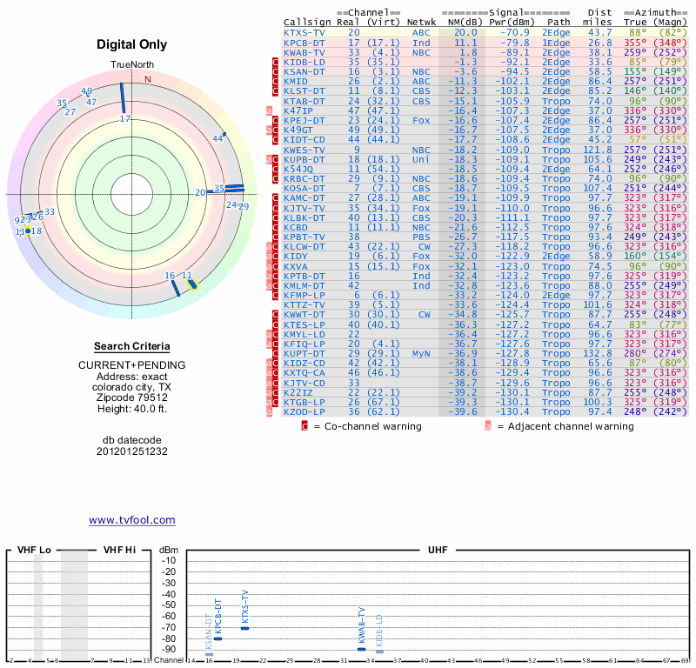The image size is (696, 668).
Task: Click the co-channel warning badge beside KIDB-LD
Action: (x=276, y=62)
